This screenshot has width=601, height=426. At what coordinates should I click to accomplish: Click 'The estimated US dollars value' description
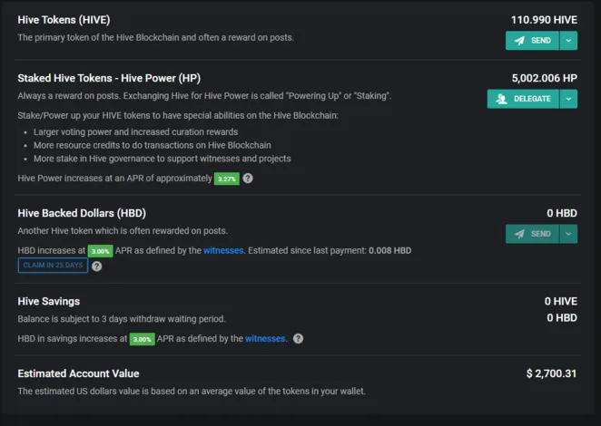pyautogui.click(x=192, y=392)
